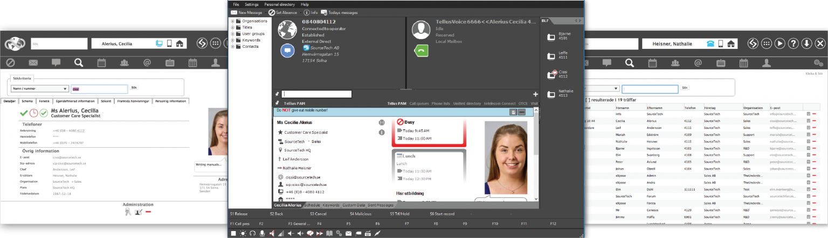Click the green hang-up phone icon
The height and width of the screenshot is (238, 828).
coord(421,51)
